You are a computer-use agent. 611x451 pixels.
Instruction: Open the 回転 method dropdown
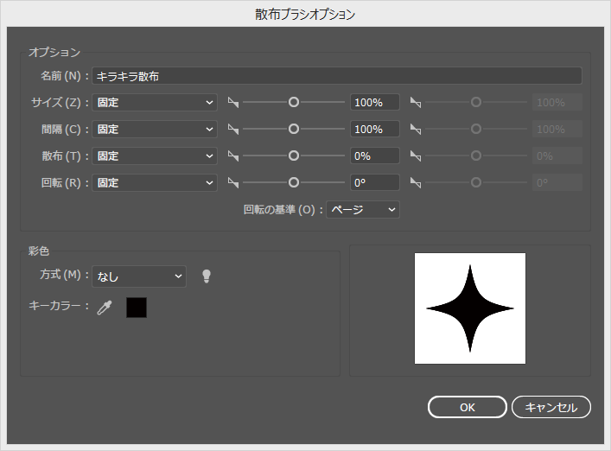pos(155,182)
